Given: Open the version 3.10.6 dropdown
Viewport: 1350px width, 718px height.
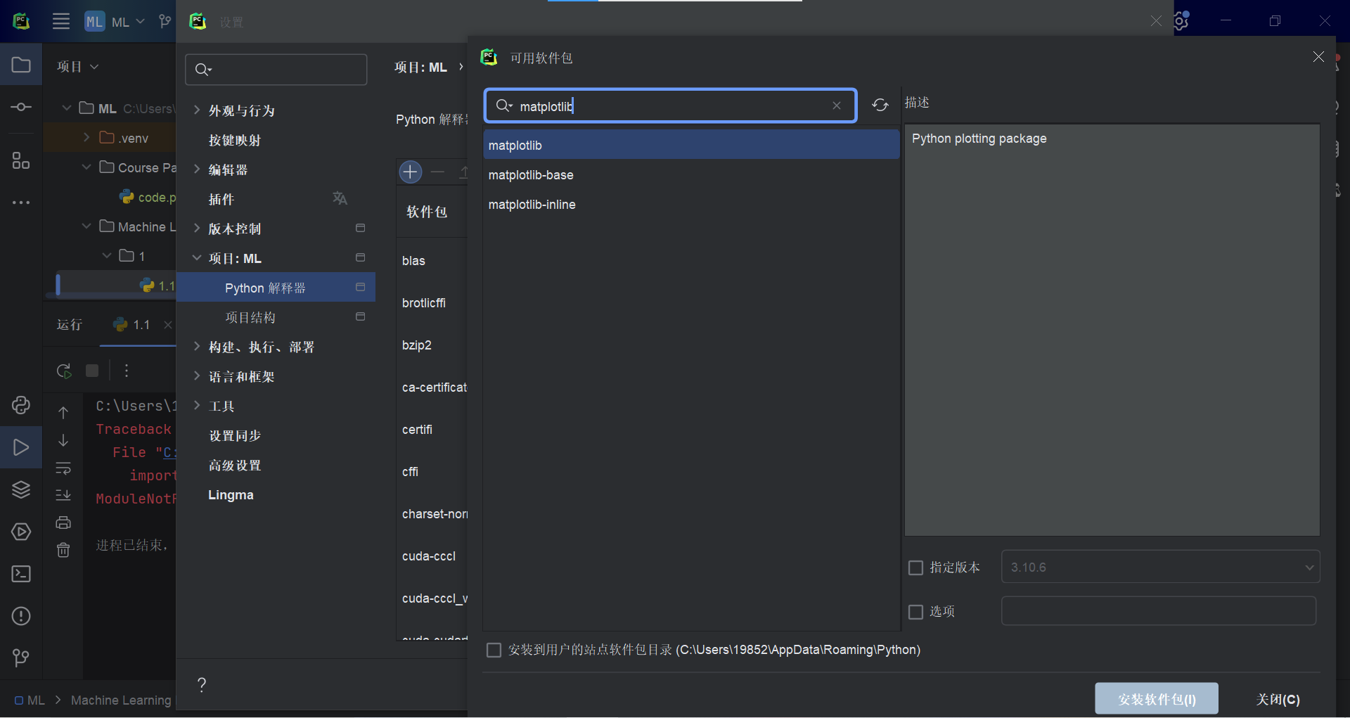Looking at the screenshot, I should click(x=1160, y=568).
